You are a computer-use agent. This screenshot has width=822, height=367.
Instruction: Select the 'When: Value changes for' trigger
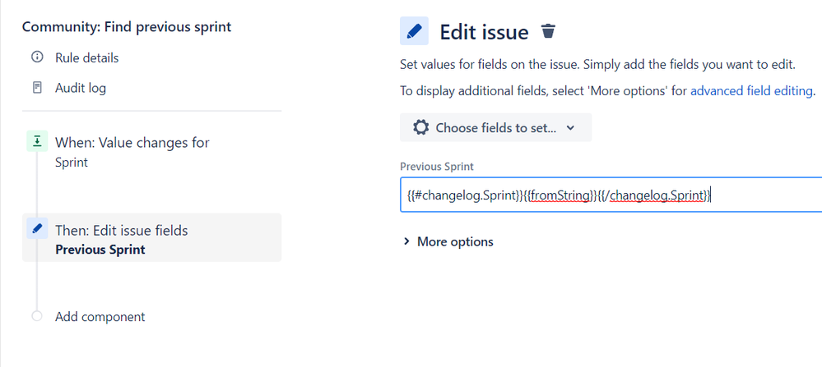point(132,143)
